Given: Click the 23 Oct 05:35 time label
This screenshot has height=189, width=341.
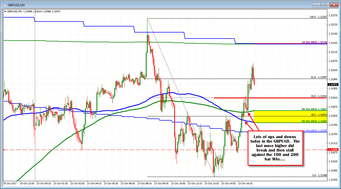Looking at the screenshot, I should coord(111,183).
